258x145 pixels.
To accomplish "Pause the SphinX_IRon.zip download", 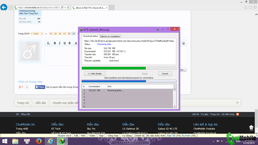I will (145, 74).
